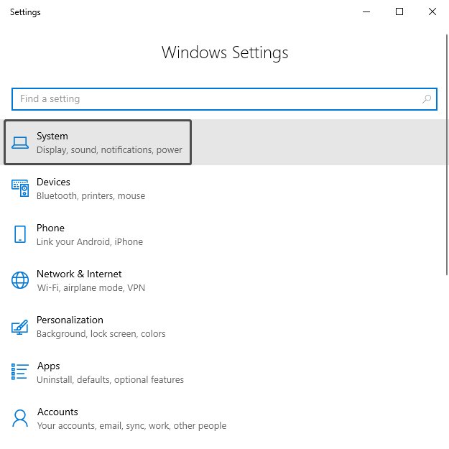Click "Wi-Fi, airplane mode, VPN" description
The height and width of the screenshot is (449, 449).
(x=91, y=288)
